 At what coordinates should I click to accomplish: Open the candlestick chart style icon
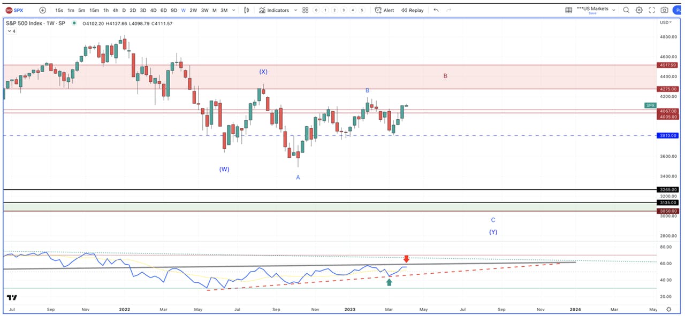pyautogui.click(x=246, y=10)
